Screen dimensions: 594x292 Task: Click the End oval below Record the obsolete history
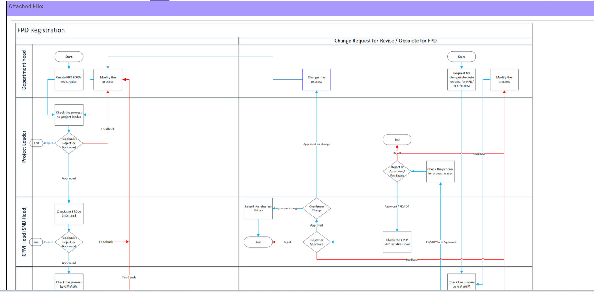coord(258,242)
